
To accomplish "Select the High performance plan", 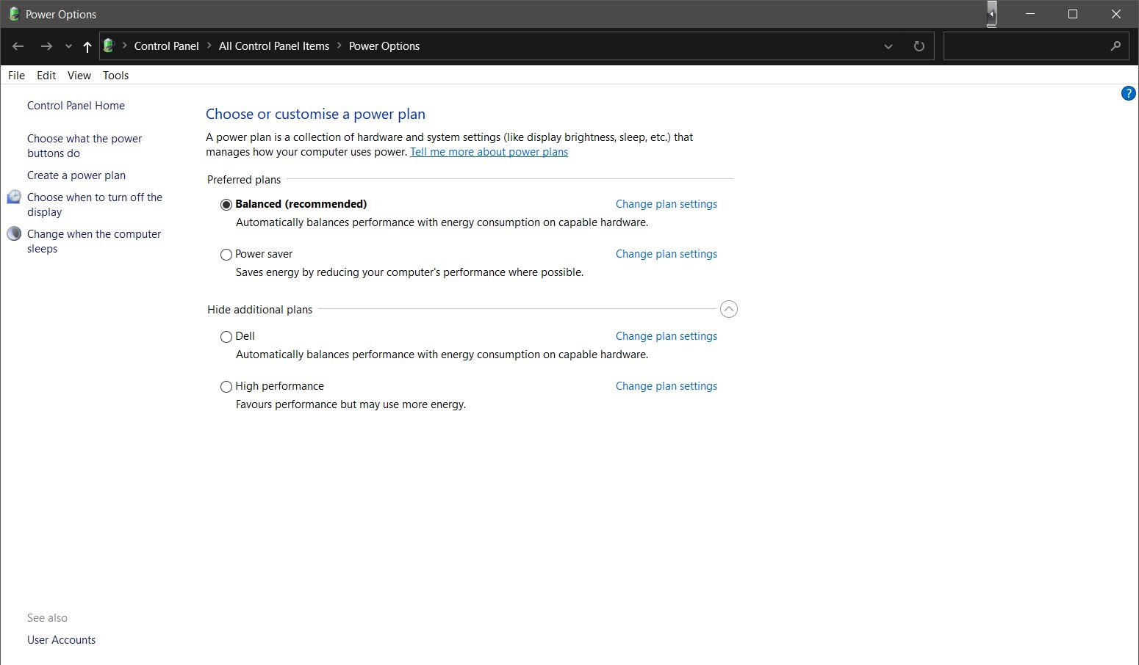I will 226,387.
